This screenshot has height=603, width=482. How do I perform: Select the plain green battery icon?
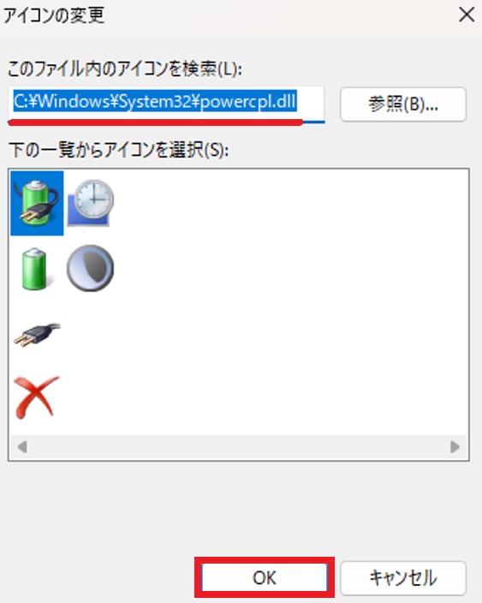pyautogui.click(x=34, y=268)
